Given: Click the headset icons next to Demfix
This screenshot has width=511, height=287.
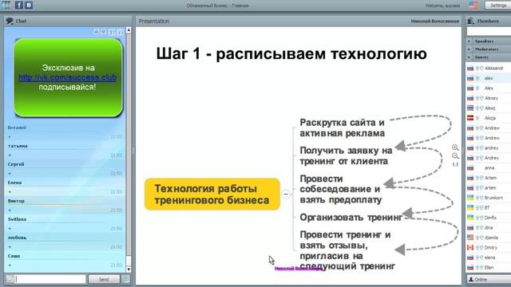Looking at the screenshot, I should pos(479,218).
